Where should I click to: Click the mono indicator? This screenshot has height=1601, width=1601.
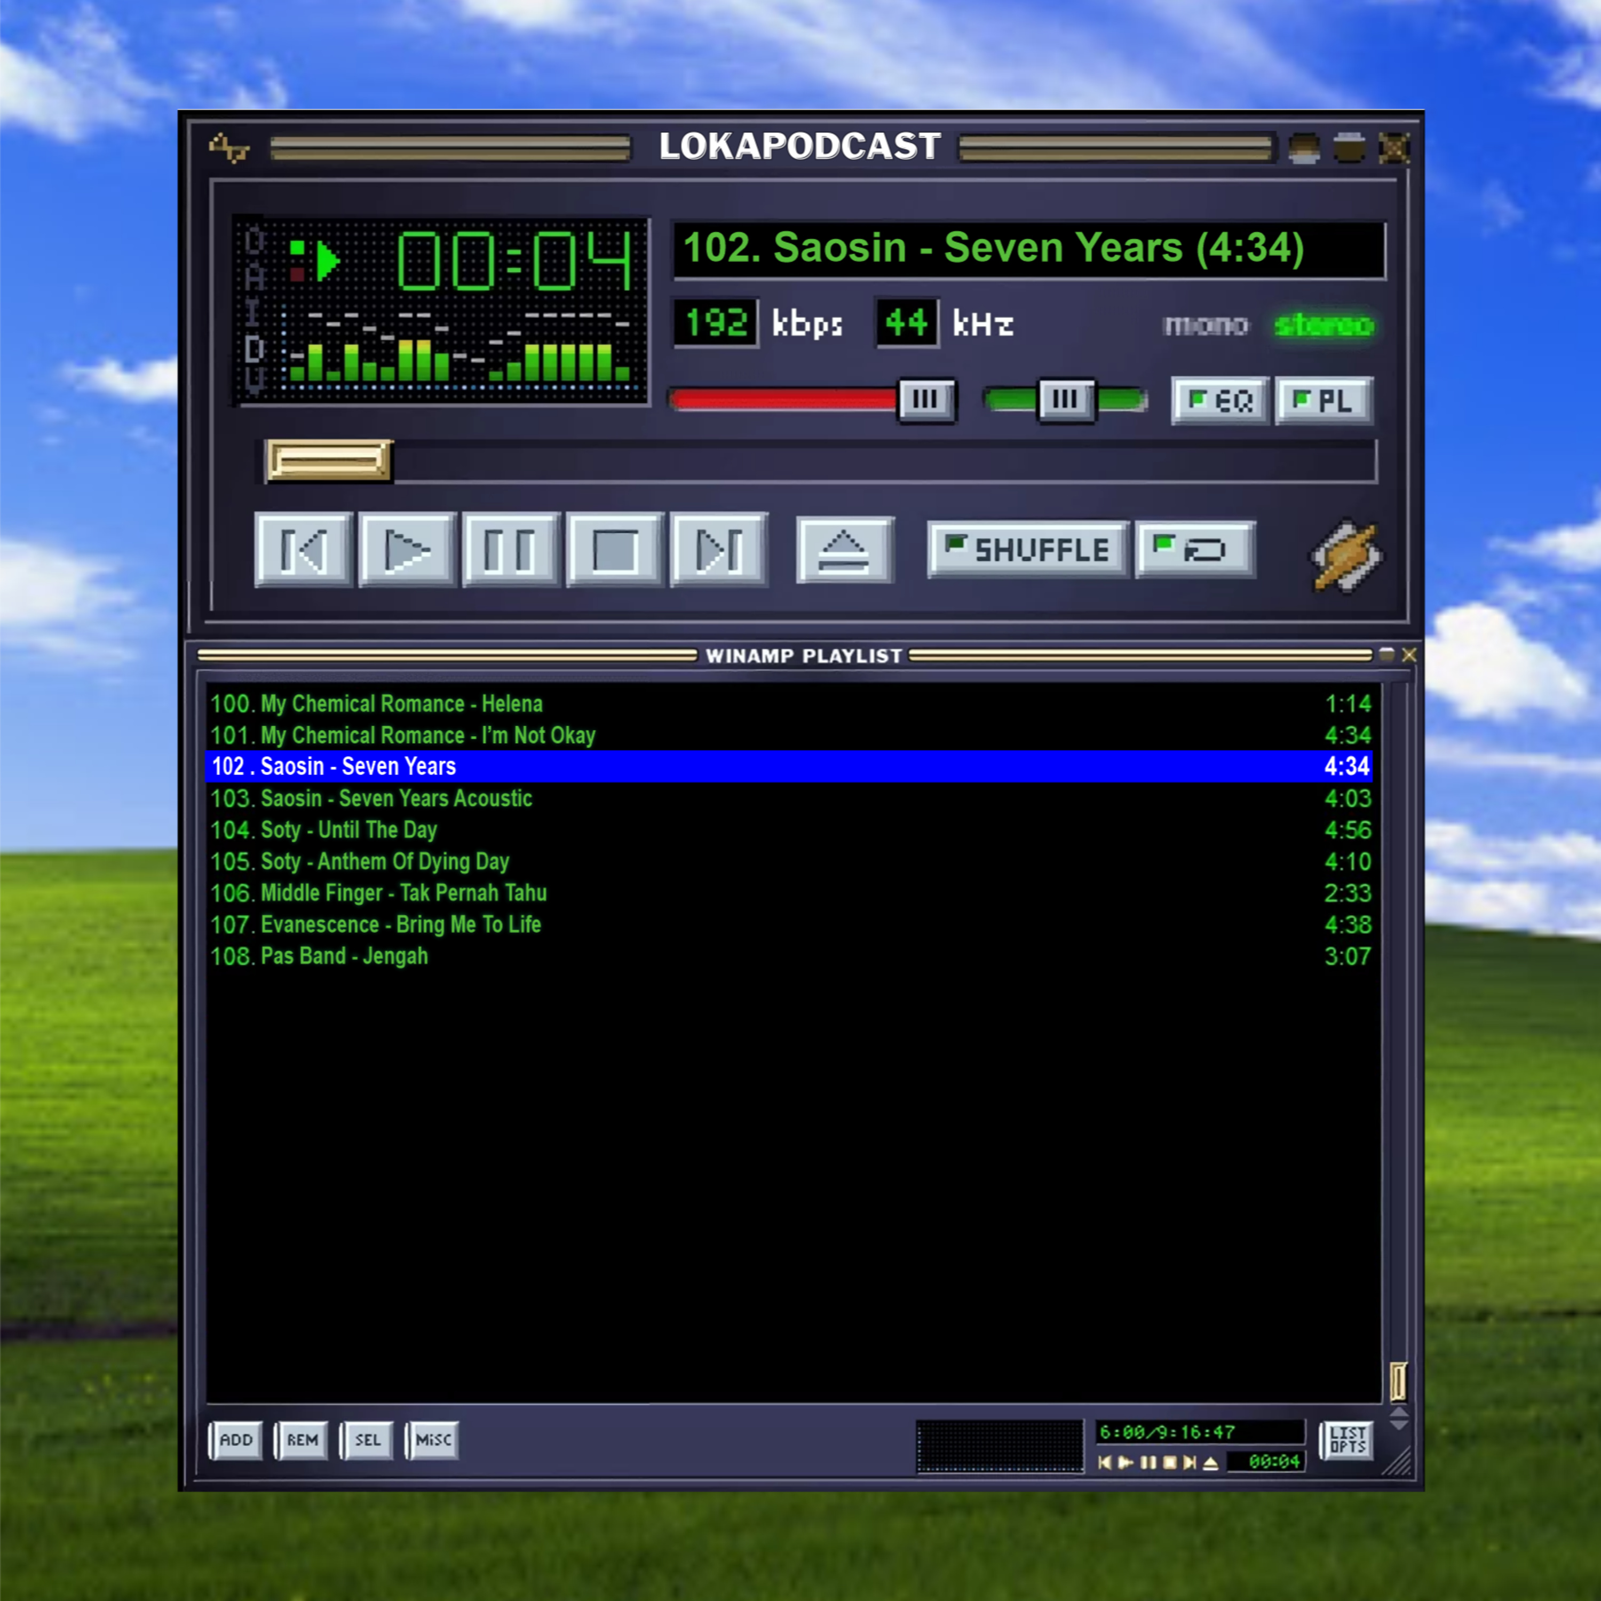1206,325
